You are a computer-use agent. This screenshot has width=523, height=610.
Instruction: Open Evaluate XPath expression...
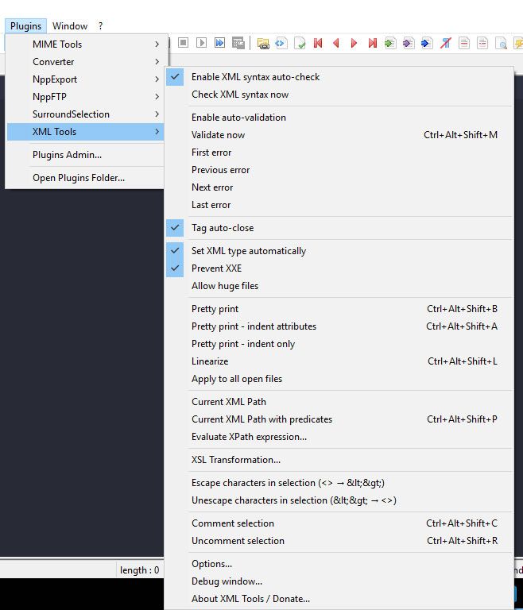pos(339,437)
